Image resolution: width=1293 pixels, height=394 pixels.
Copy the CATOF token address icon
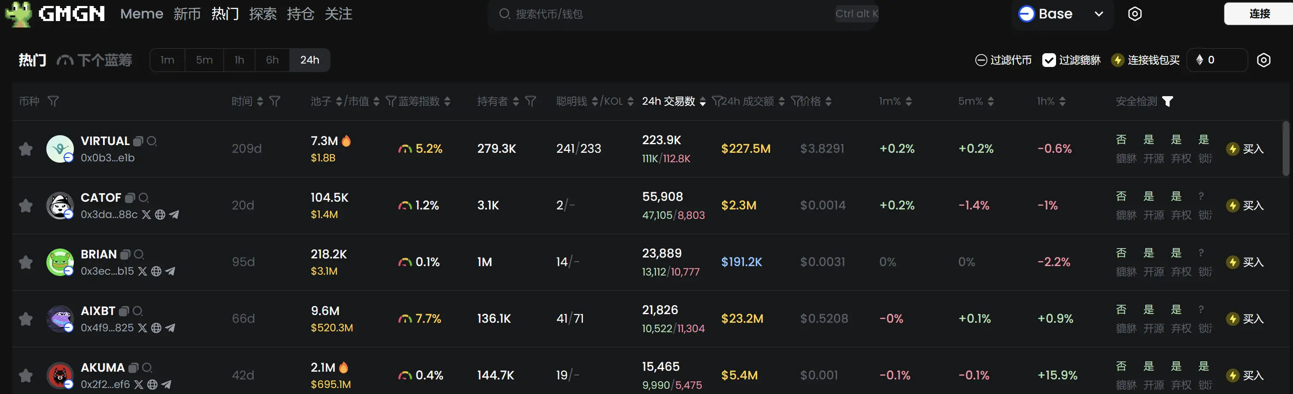coord(130,198)
